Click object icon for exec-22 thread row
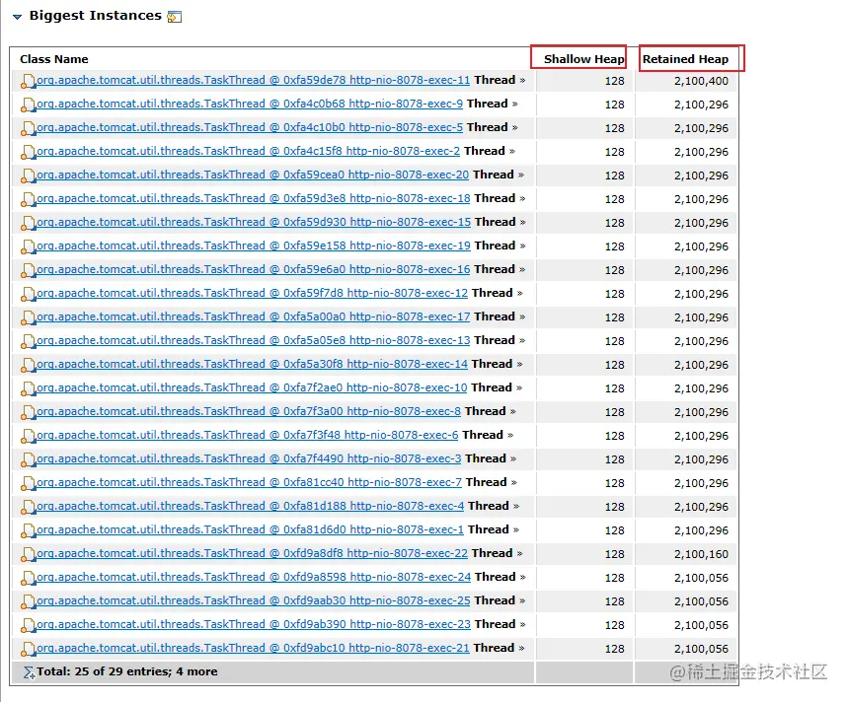Screen dimensions: 848x702 [x=28, y=555]
